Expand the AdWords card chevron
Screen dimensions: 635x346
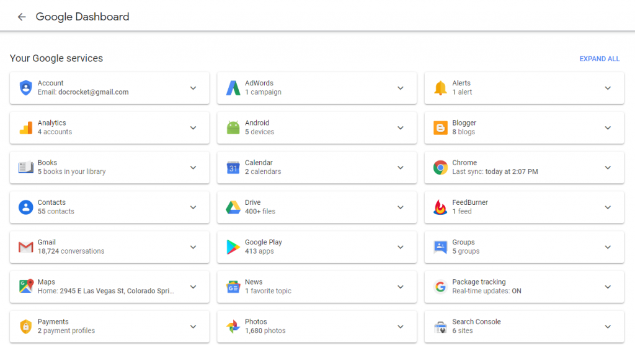click(401, 88)
